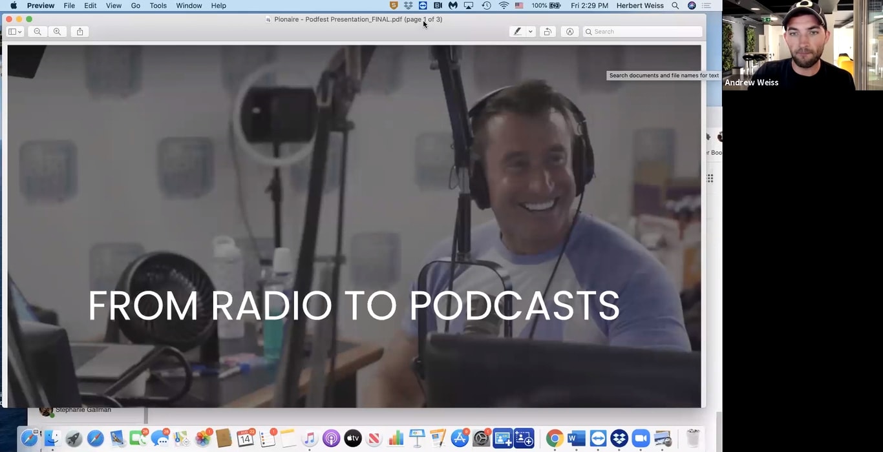Image resolution: width=883 pixels, height=452 pixels.
Task: Open the Magnifier tool in Preview
Action: [x=569, y=31]
